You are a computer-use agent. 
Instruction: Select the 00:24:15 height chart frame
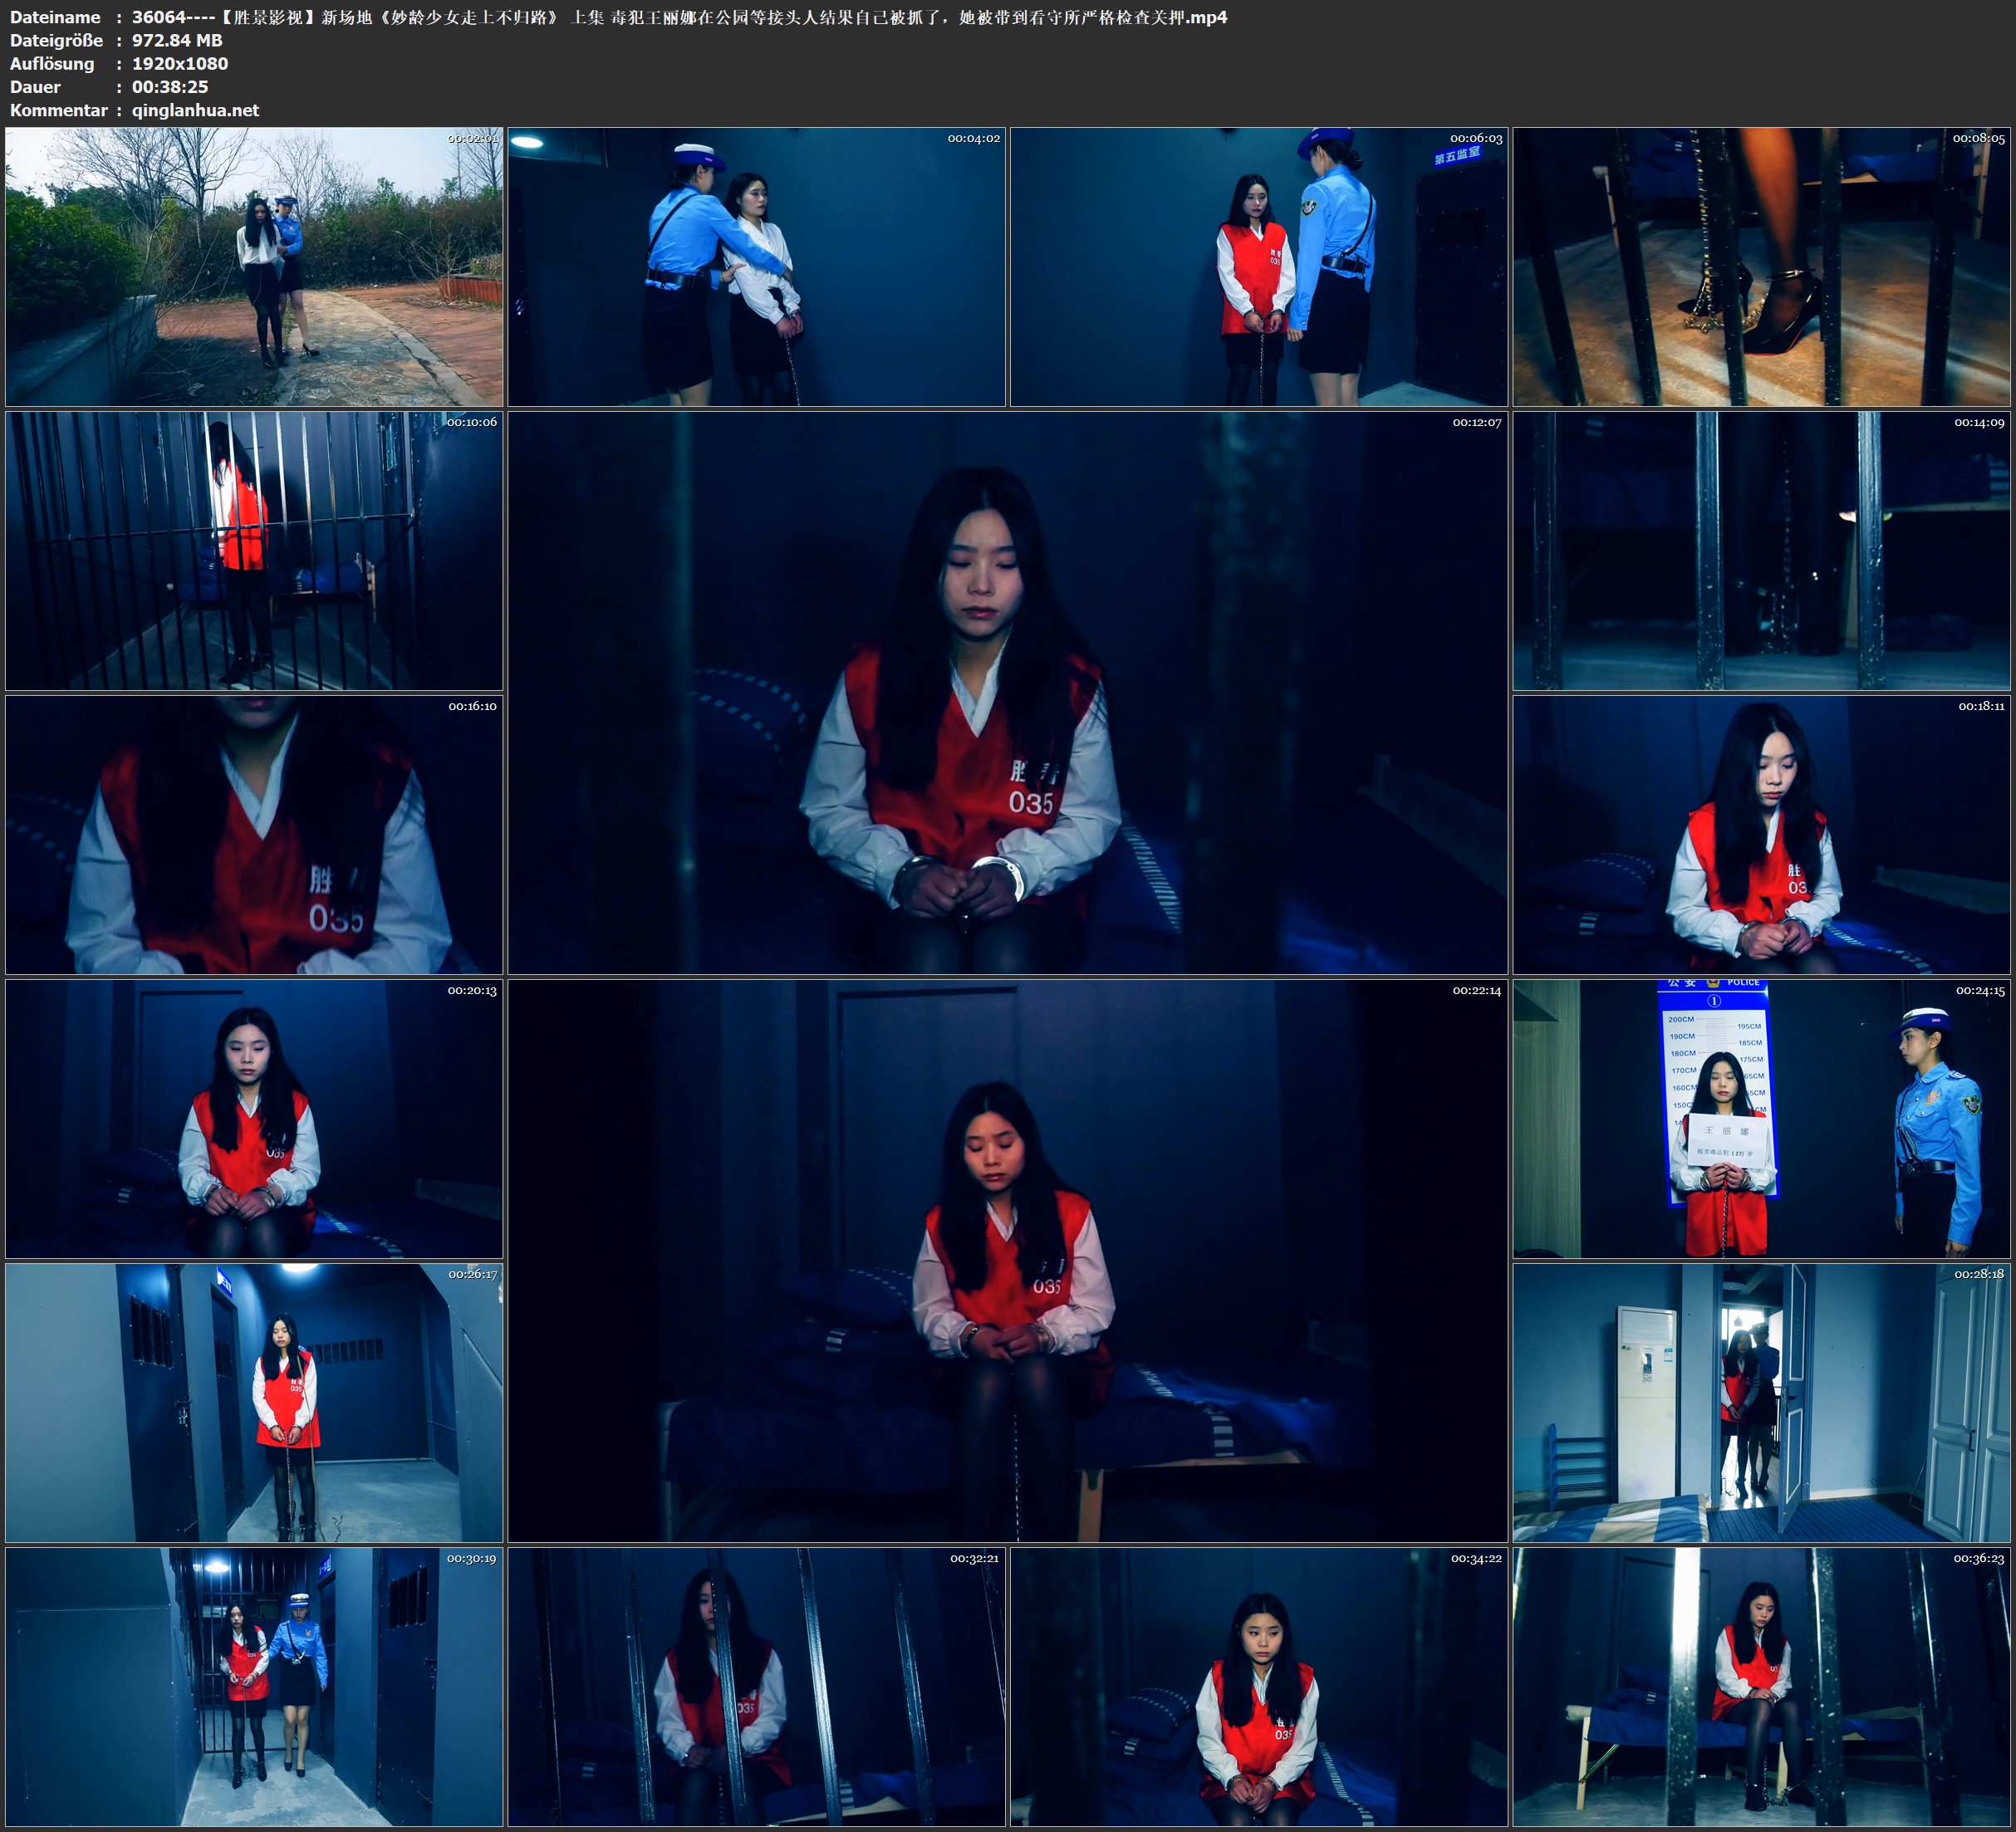pyautogui.click(x=1762, y=1119)
